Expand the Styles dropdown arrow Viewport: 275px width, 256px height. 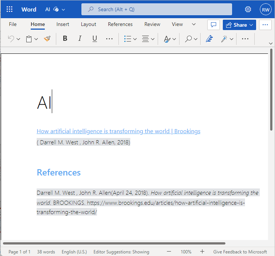pyautogui.click(x=174, y=39)
